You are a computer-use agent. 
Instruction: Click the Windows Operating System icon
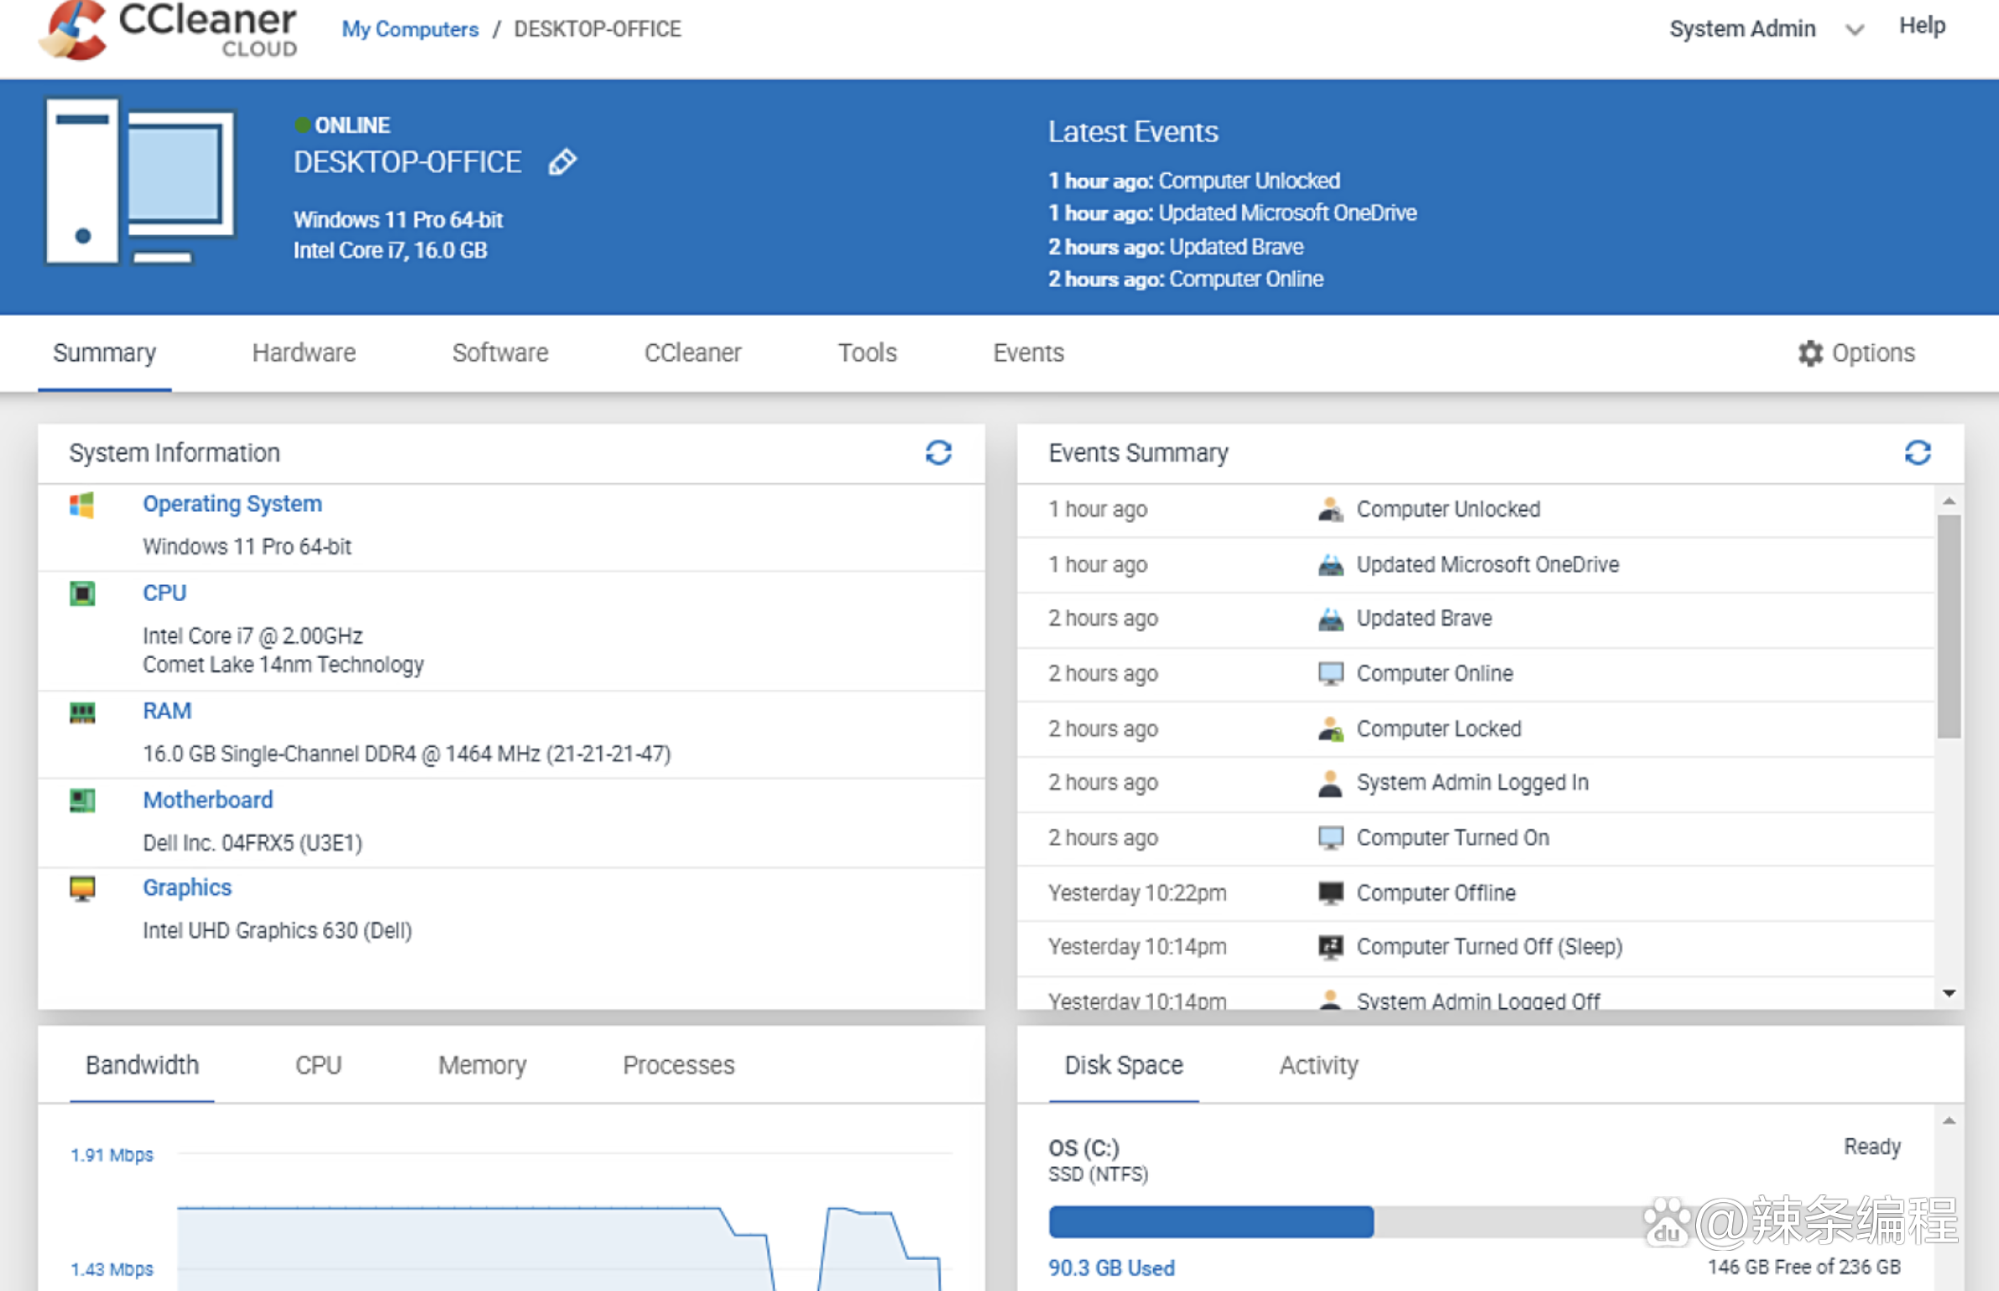tap(81, 505)
